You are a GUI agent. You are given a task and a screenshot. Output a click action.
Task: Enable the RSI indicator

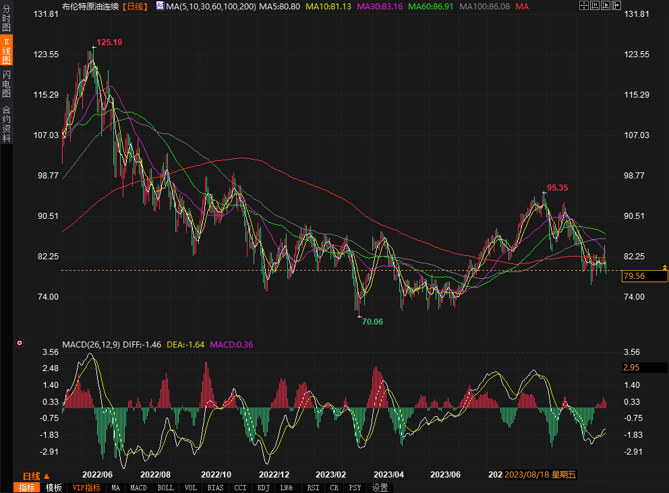pyautogui.click(x=313, y=488)
